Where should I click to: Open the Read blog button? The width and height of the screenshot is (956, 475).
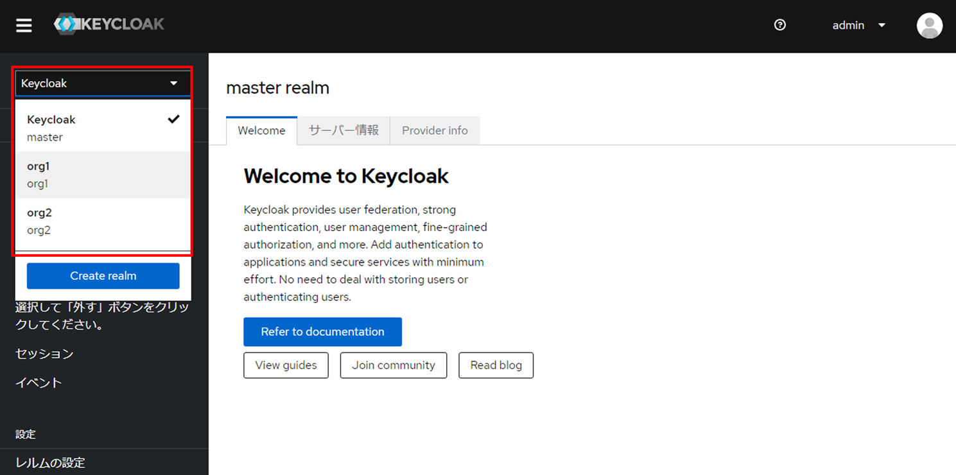point(496,365)
